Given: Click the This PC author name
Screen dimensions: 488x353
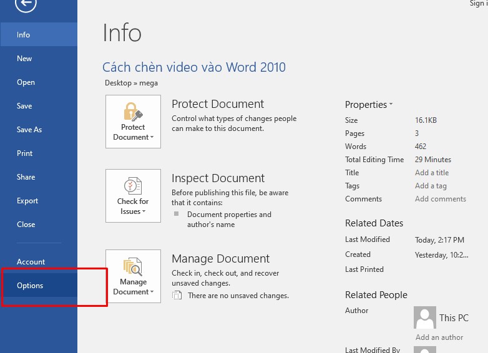Looking at the screenshot, I should point(454,317).
